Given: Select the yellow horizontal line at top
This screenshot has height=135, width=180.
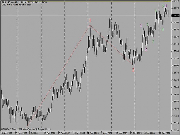Looking at the screenshot, I should pyautogui.click(x=86, y=2).
